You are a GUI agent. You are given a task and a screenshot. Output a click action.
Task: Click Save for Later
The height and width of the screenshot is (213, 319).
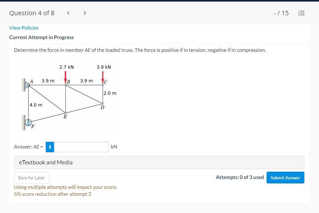(x=31, y=177)
